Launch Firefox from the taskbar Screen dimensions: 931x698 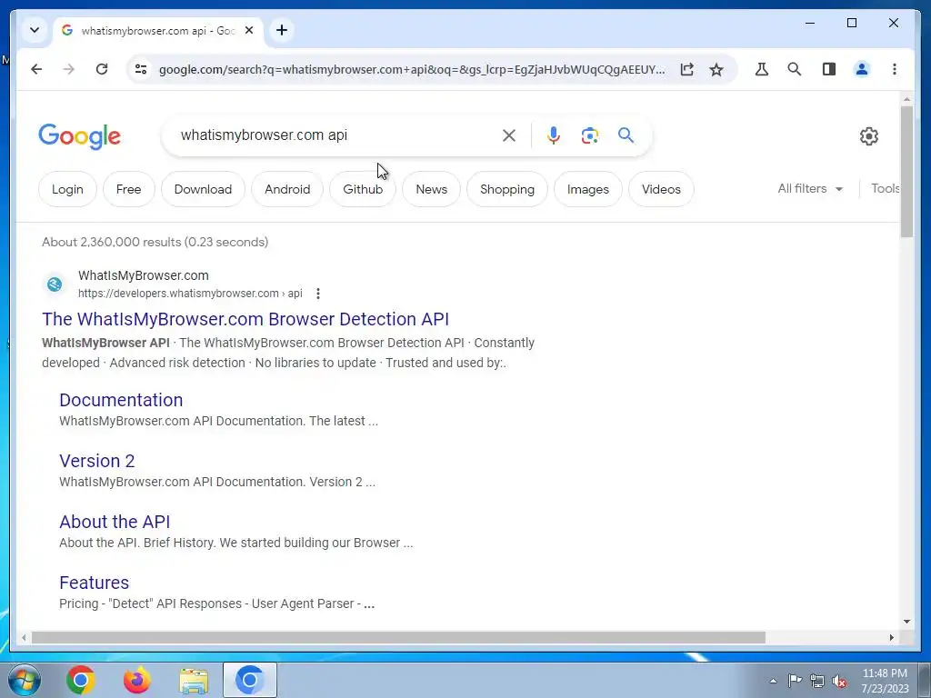coord(137,680)
